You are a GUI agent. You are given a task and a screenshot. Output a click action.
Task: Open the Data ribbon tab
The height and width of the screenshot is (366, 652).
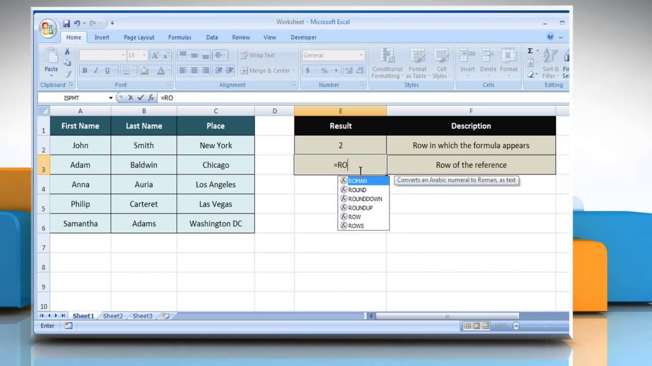point(212,37)
